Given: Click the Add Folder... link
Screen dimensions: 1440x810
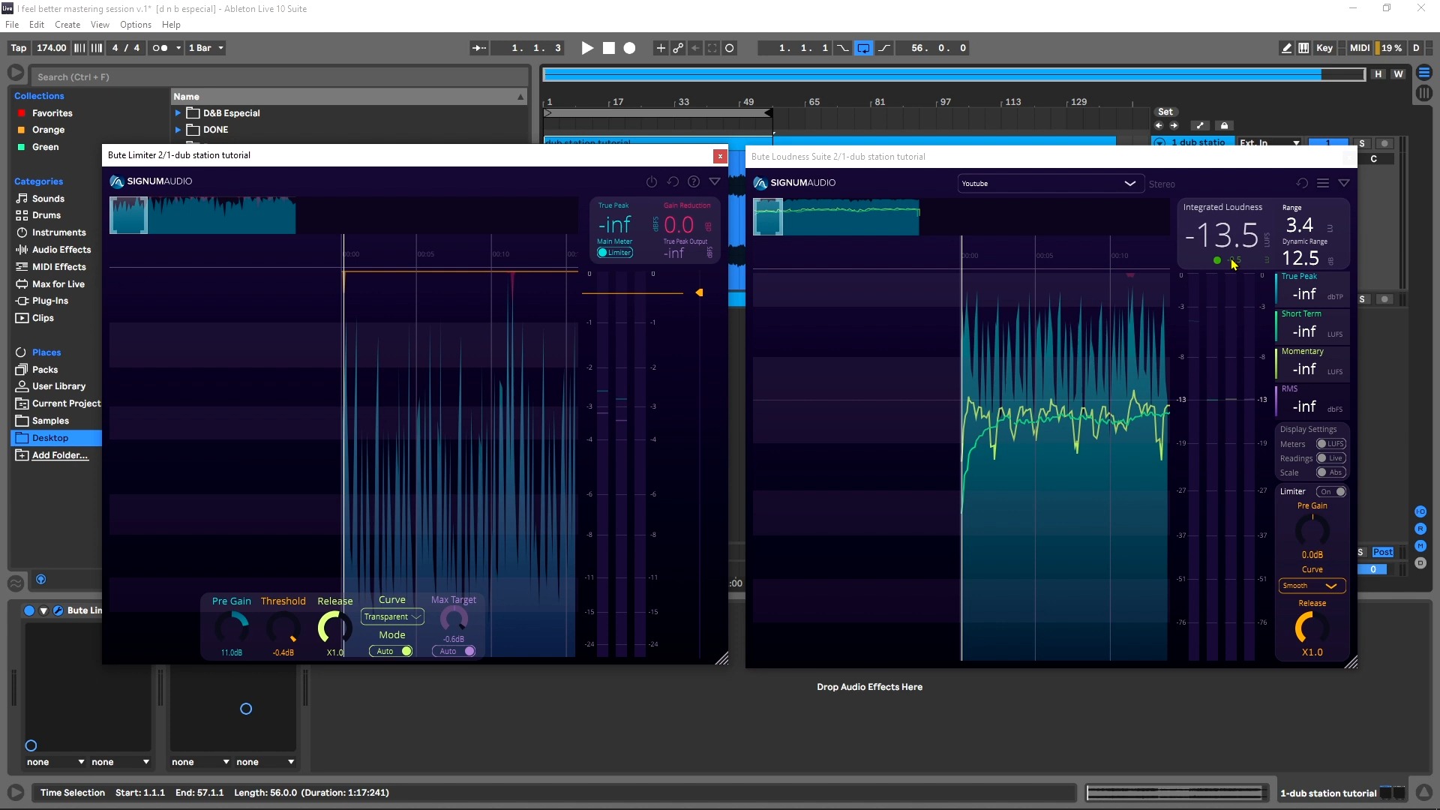Looking at the screenshot, I should pyautogui.click(x=60, y=455).
